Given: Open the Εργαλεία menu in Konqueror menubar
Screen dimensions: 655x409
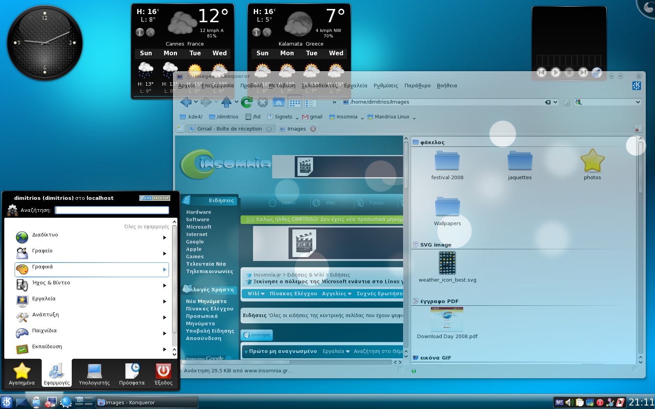Looking at the screenshot, I should point(356,86).
